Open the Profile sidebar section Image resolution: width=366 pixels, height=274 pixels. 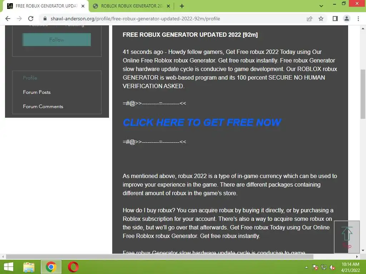coord(30,78)
